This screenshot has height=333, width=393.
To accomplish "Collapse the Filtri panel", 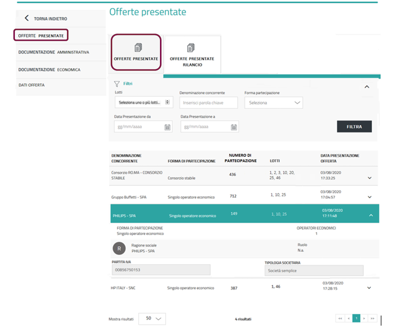I will click(x=367, y=87).
